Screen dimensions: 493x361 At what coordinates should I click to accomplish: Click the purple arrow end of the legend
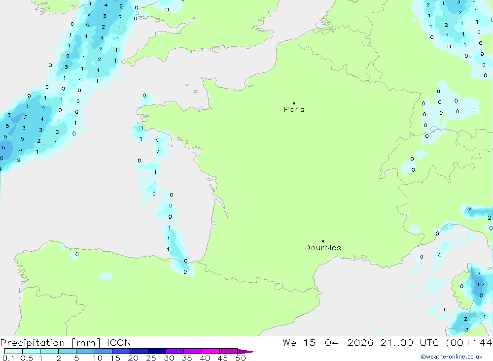[x=246, y=352]
